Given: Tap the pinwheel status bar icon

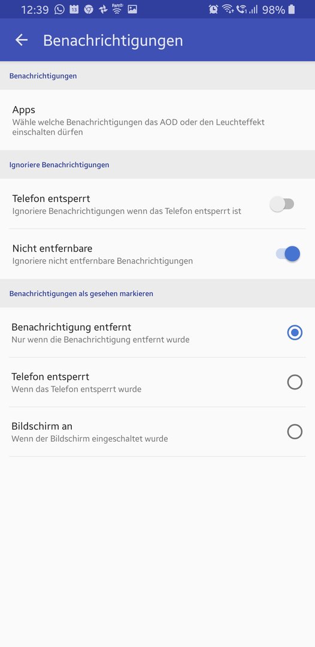Looking at the screenshot, I should (x=103, y=10).
